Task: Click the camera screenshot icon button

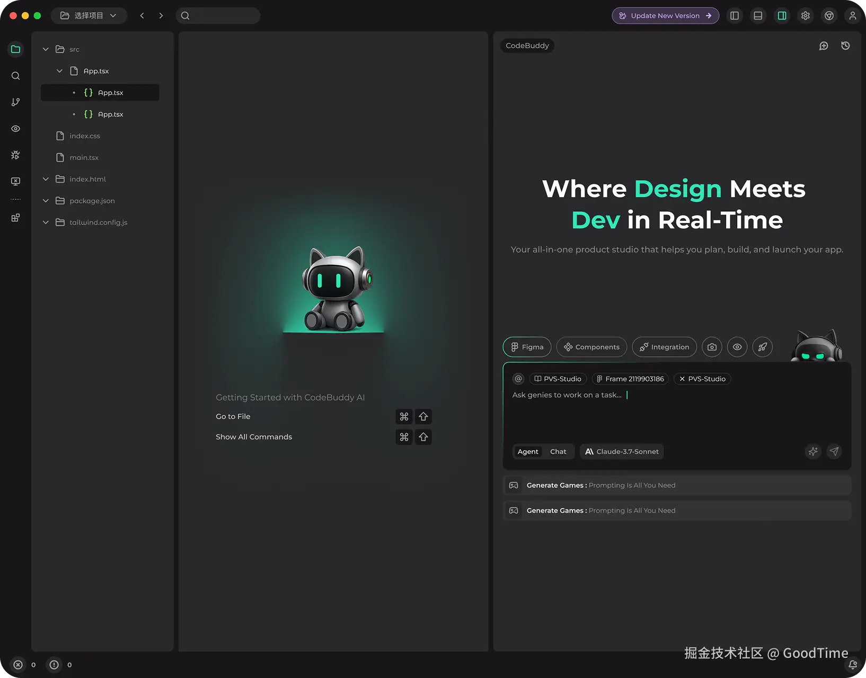Action: pos(712,347)
